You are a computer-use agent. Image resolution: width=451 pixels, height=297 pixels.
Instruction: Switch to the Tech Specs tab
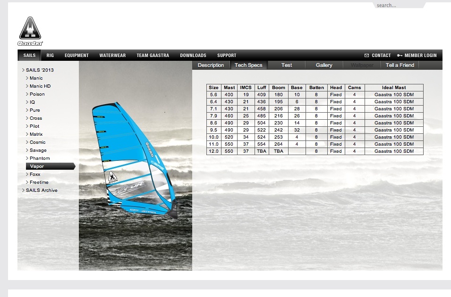pyautogui.click(x=248, y=65)
